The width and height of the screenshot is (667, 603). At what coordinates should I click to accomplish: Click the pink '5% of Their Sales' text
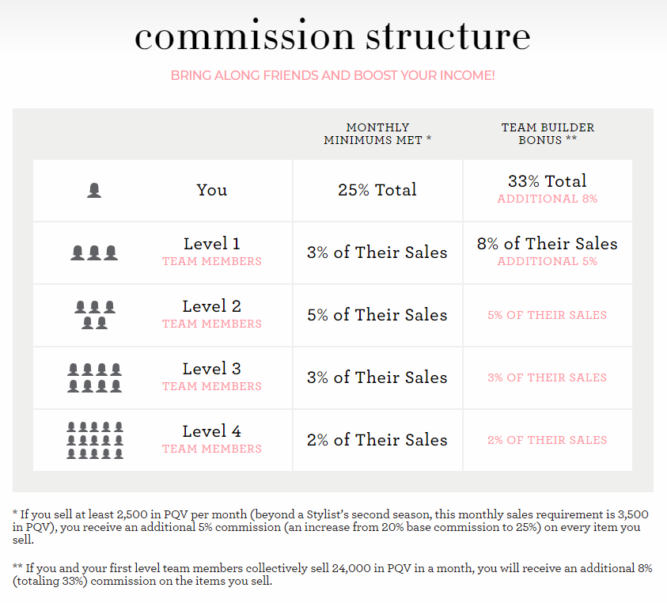pyautogui.click(x=547, y=315)
